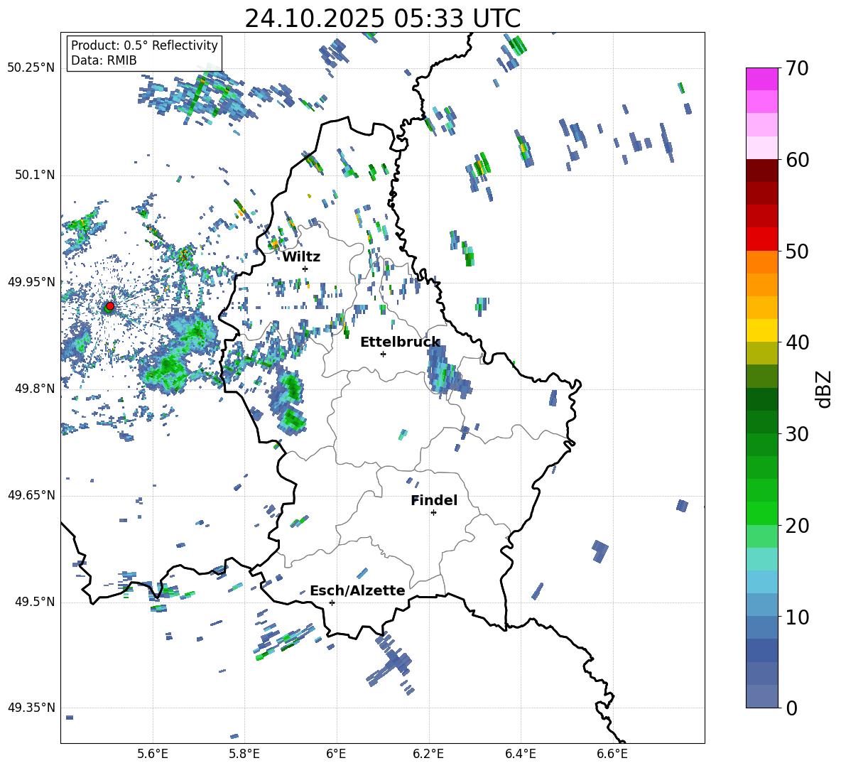Click the red radar site marker

click(109, 306)
